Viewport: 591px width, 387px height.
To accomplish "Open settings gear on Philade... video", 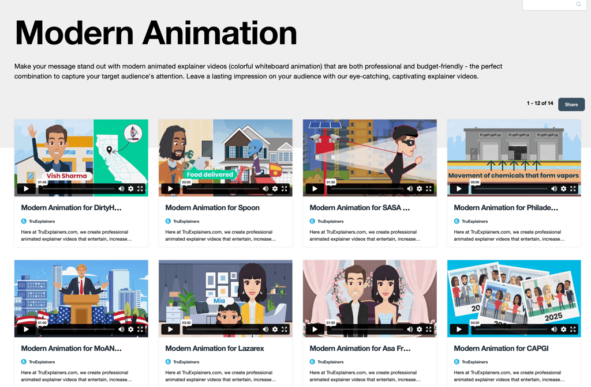I will tap(563, 189).
